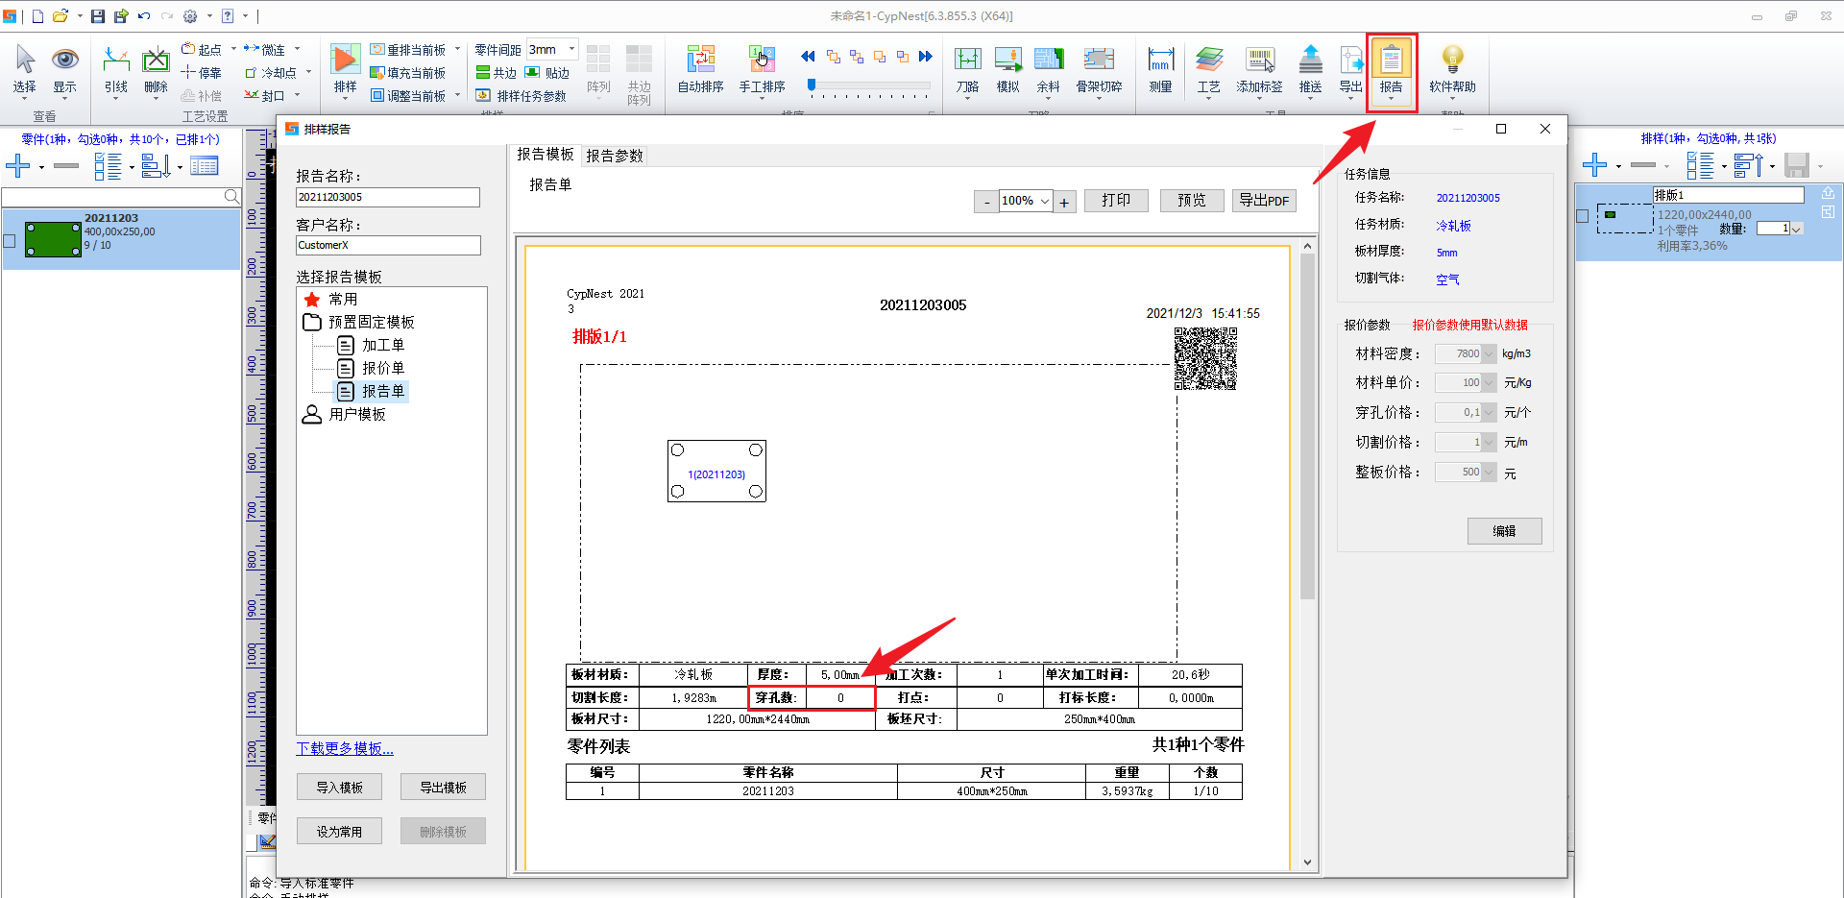
Task: Click the 打印 print button
Action: point(1116,201)
